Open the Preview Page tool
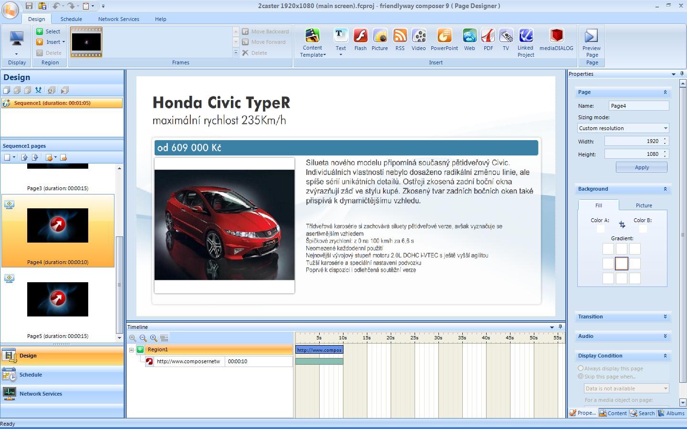This screenshot has height=429, width=687. (592, 43)
